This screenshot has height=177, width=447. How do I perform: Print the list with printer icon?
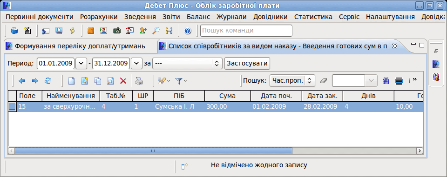pyautogui.click(x=139, y=81)
